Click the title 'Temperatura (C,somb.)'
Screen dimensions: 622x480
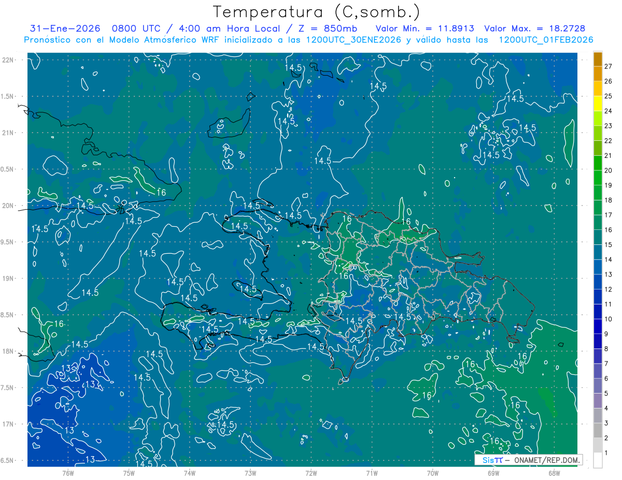tap(317, 12)
